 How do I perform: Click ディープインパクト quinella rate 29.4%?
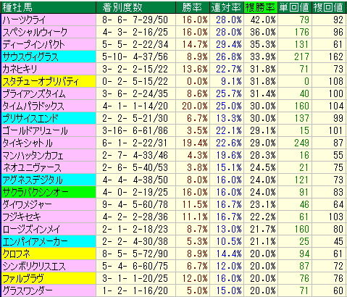click(x=229, y=44)
